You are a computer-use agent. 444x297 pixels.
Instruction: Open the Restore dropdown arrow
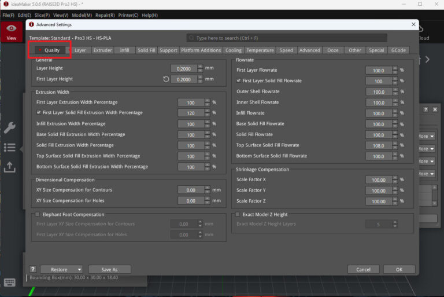pyautogui.click(x=80, y=269)
